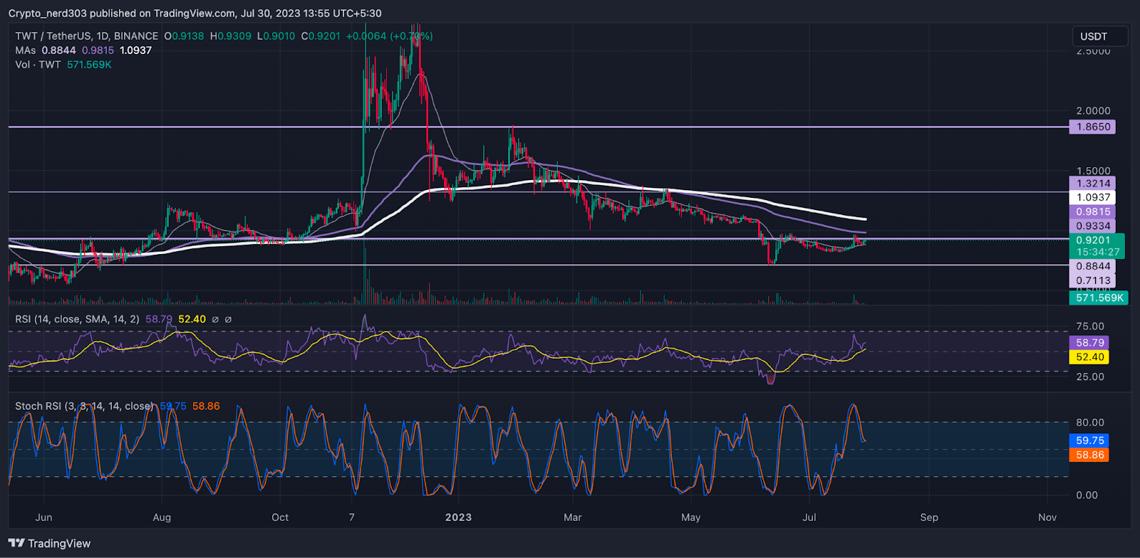Click the Sep time axis label
The height and width of the screenshot is (558, 1140).
pos(929,517)
